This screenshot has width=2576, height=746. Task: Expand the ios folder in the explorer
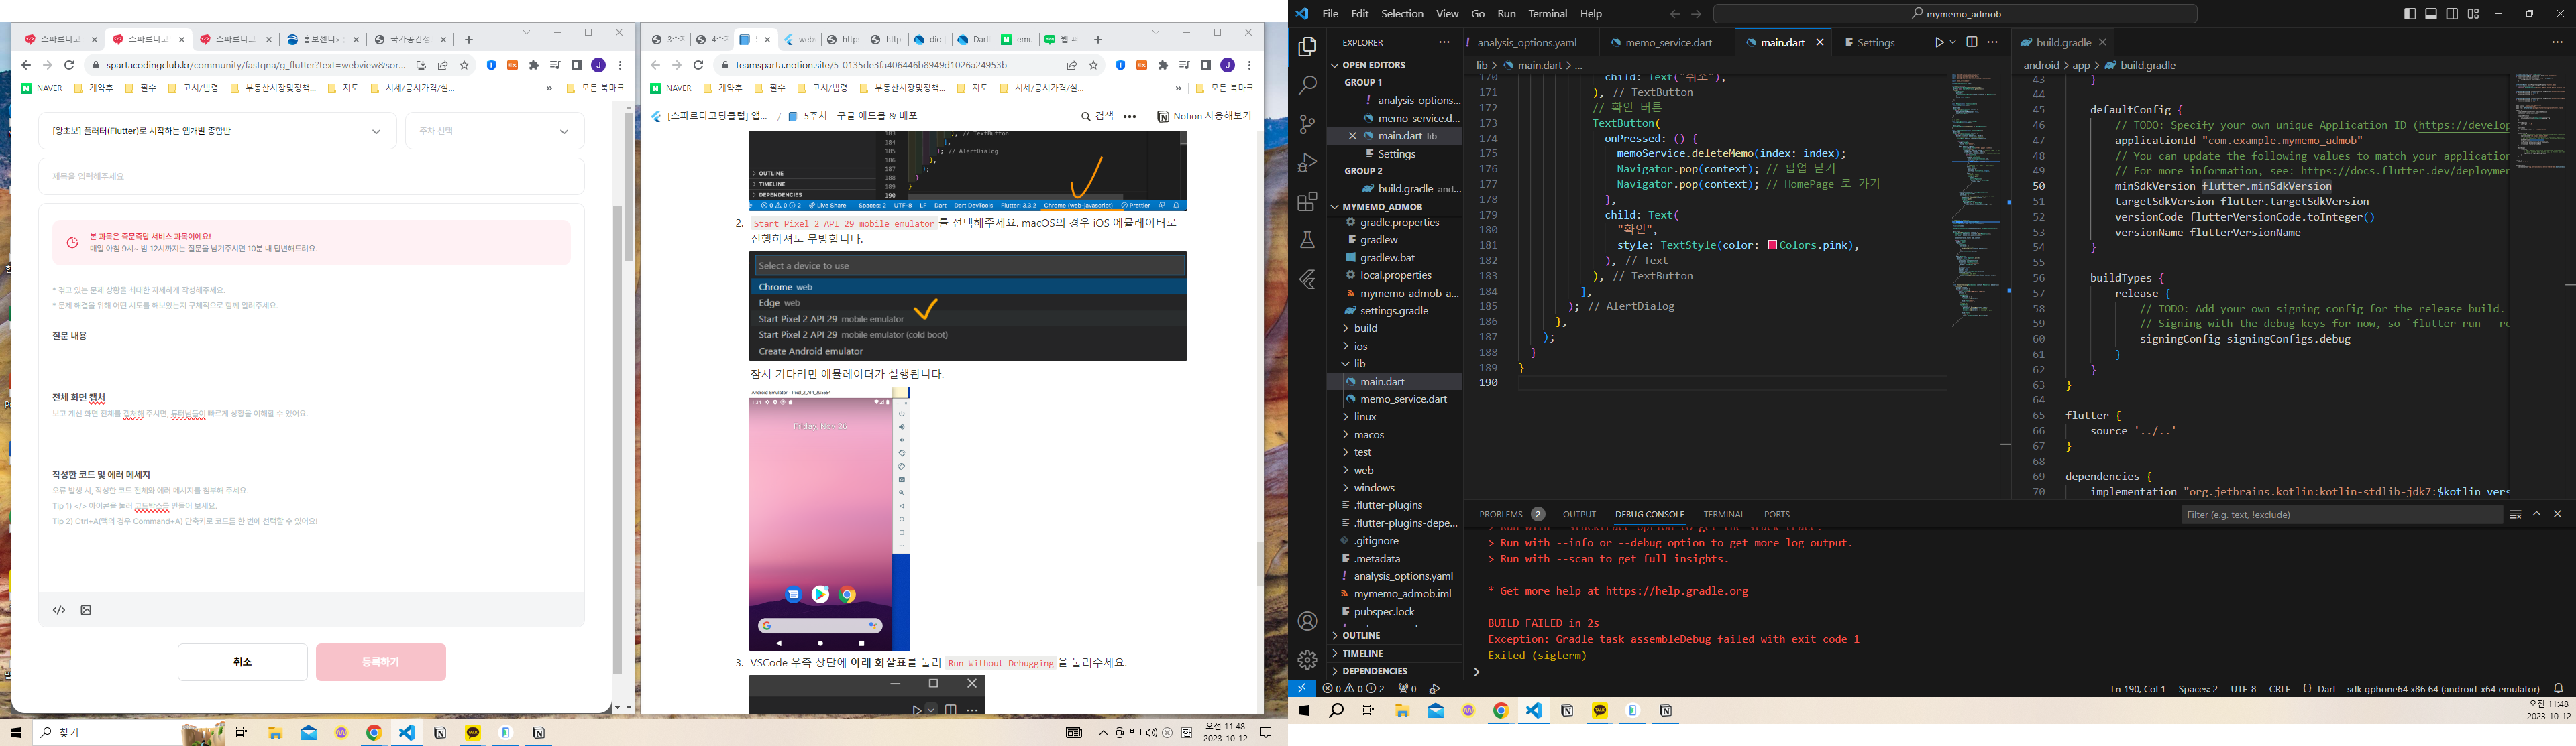pyautogui.click(x=1394, y=347)
